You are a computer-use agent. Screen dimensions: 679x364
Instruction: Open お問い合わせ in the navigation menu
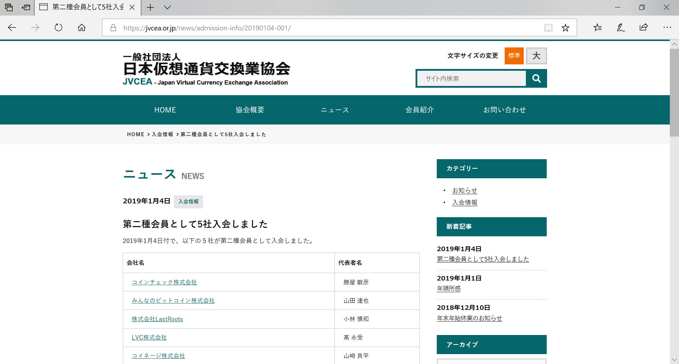point(505,110)
